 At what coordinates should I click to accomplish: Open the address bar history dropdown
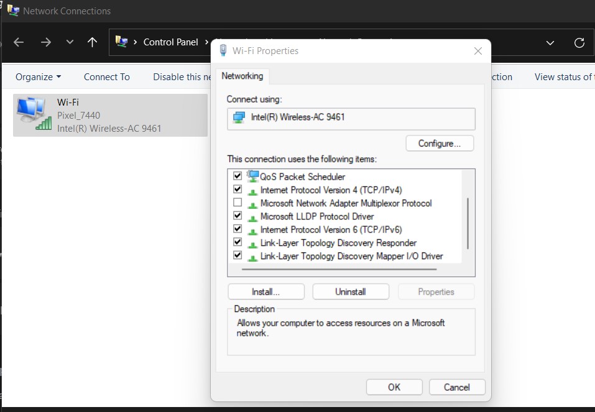tap(550, 43)
